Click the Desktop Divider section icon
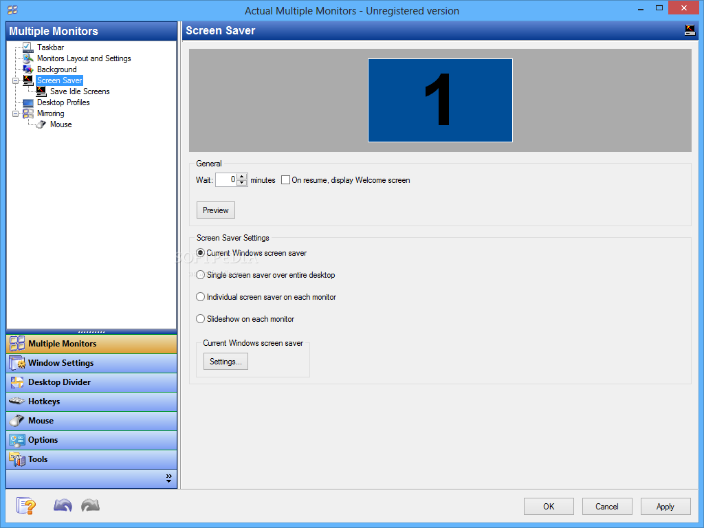 [17, 382]
